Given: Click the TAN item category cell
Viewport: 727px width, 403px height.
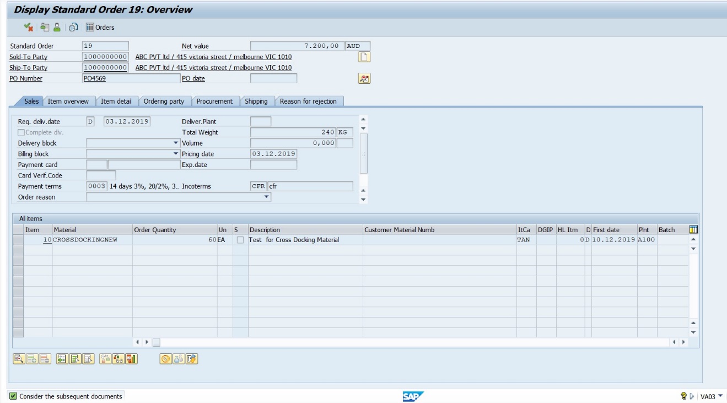Looking at the screenshot, I should tap(526, 240).
